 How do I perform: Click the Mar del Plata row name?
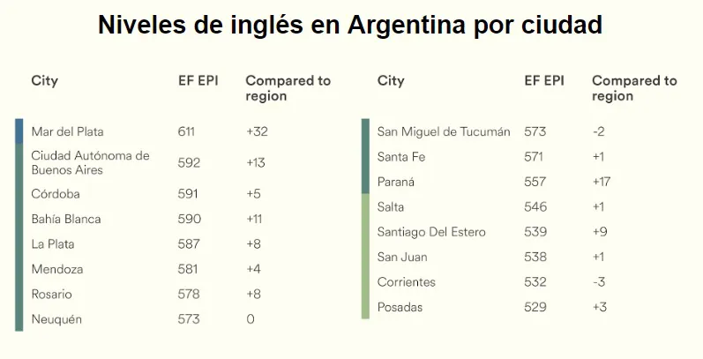(x=67, y=131)
